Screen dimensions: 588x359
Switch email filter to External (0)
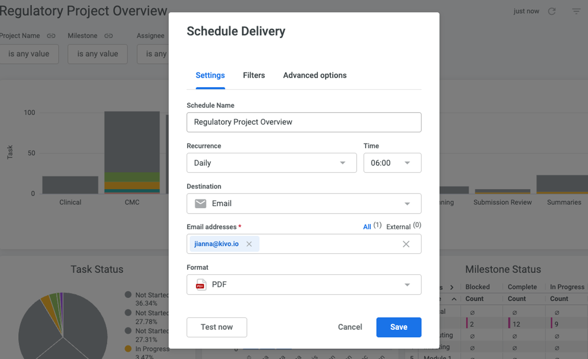click(397, 226)
